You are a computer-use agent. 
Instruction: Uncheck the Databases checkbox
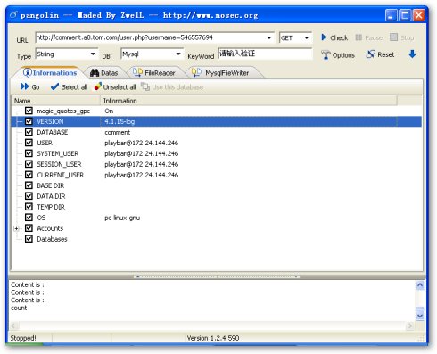(x=29, y=239)
